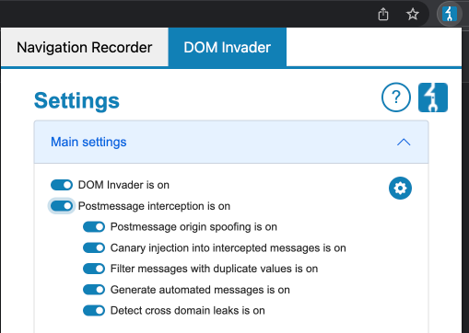
Task: Switch to the Navigation Recorder tab
Action: [85, 47]
